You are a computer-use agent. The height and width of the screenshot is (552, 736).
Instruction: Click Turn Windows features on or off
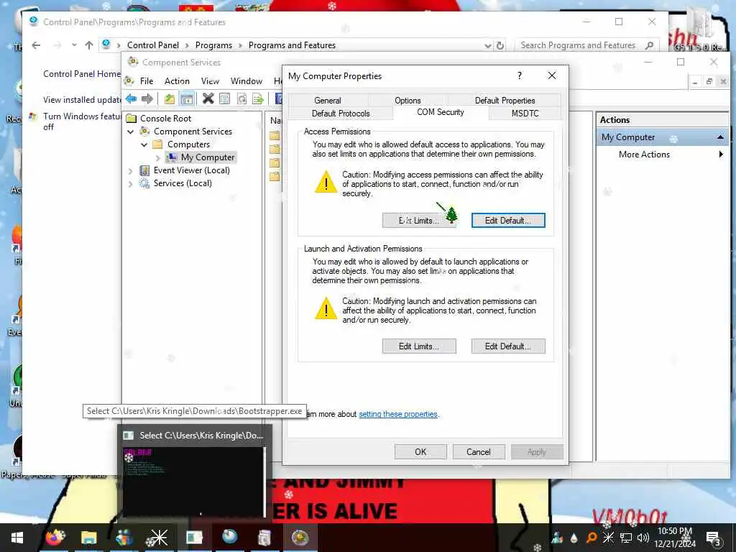[x=82, y=121]
